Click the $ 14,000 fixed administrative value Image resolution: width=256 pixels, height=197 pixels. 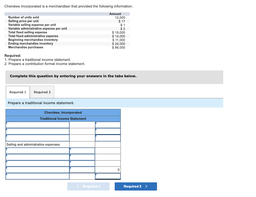(118, 36)
